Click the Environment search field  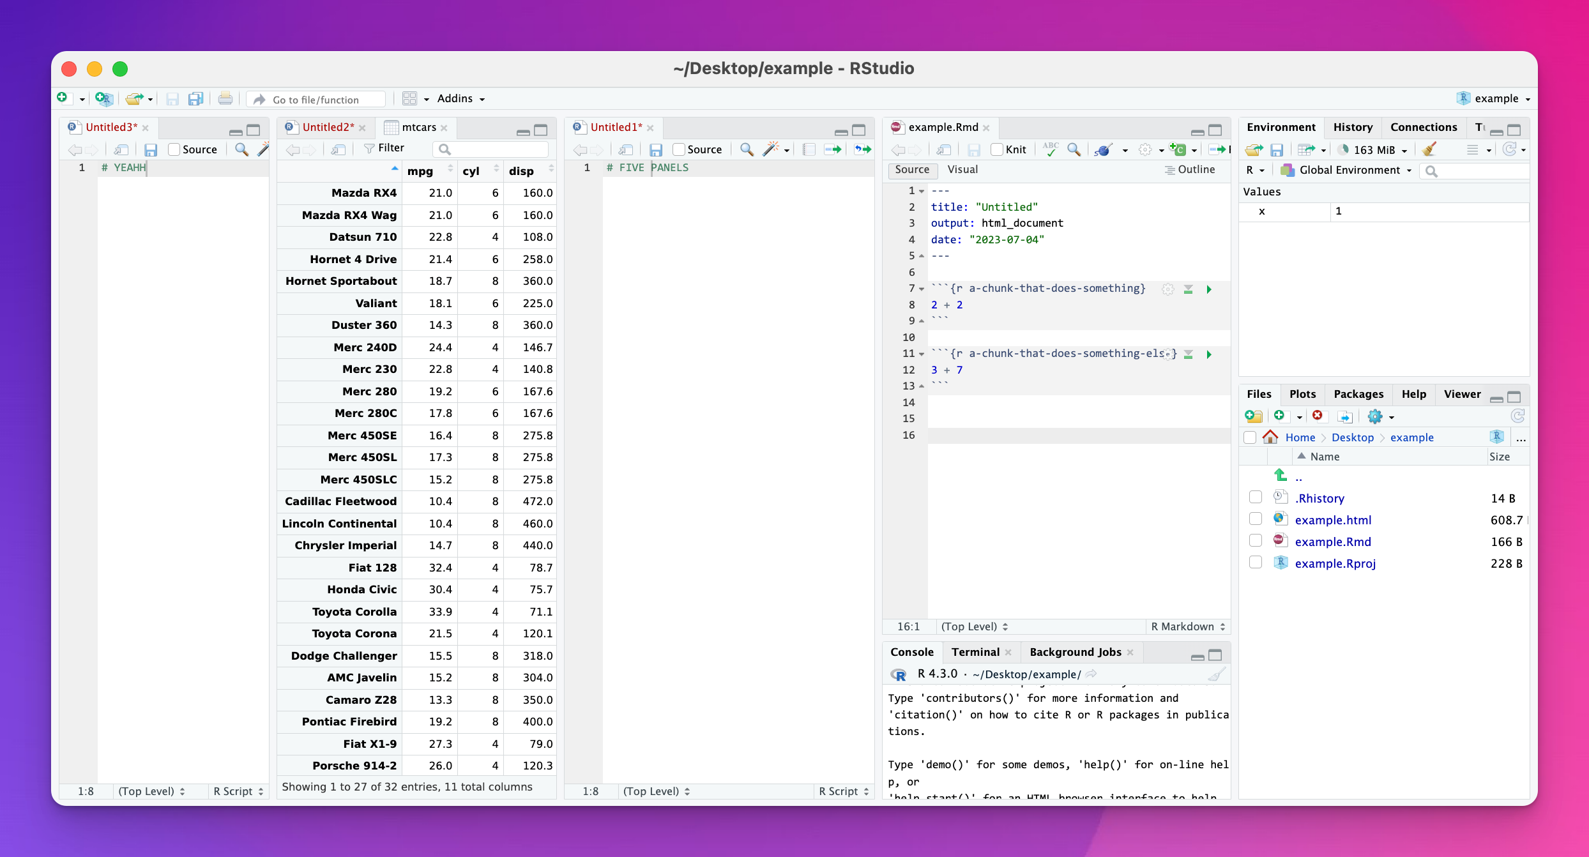tap(1474, 171)
